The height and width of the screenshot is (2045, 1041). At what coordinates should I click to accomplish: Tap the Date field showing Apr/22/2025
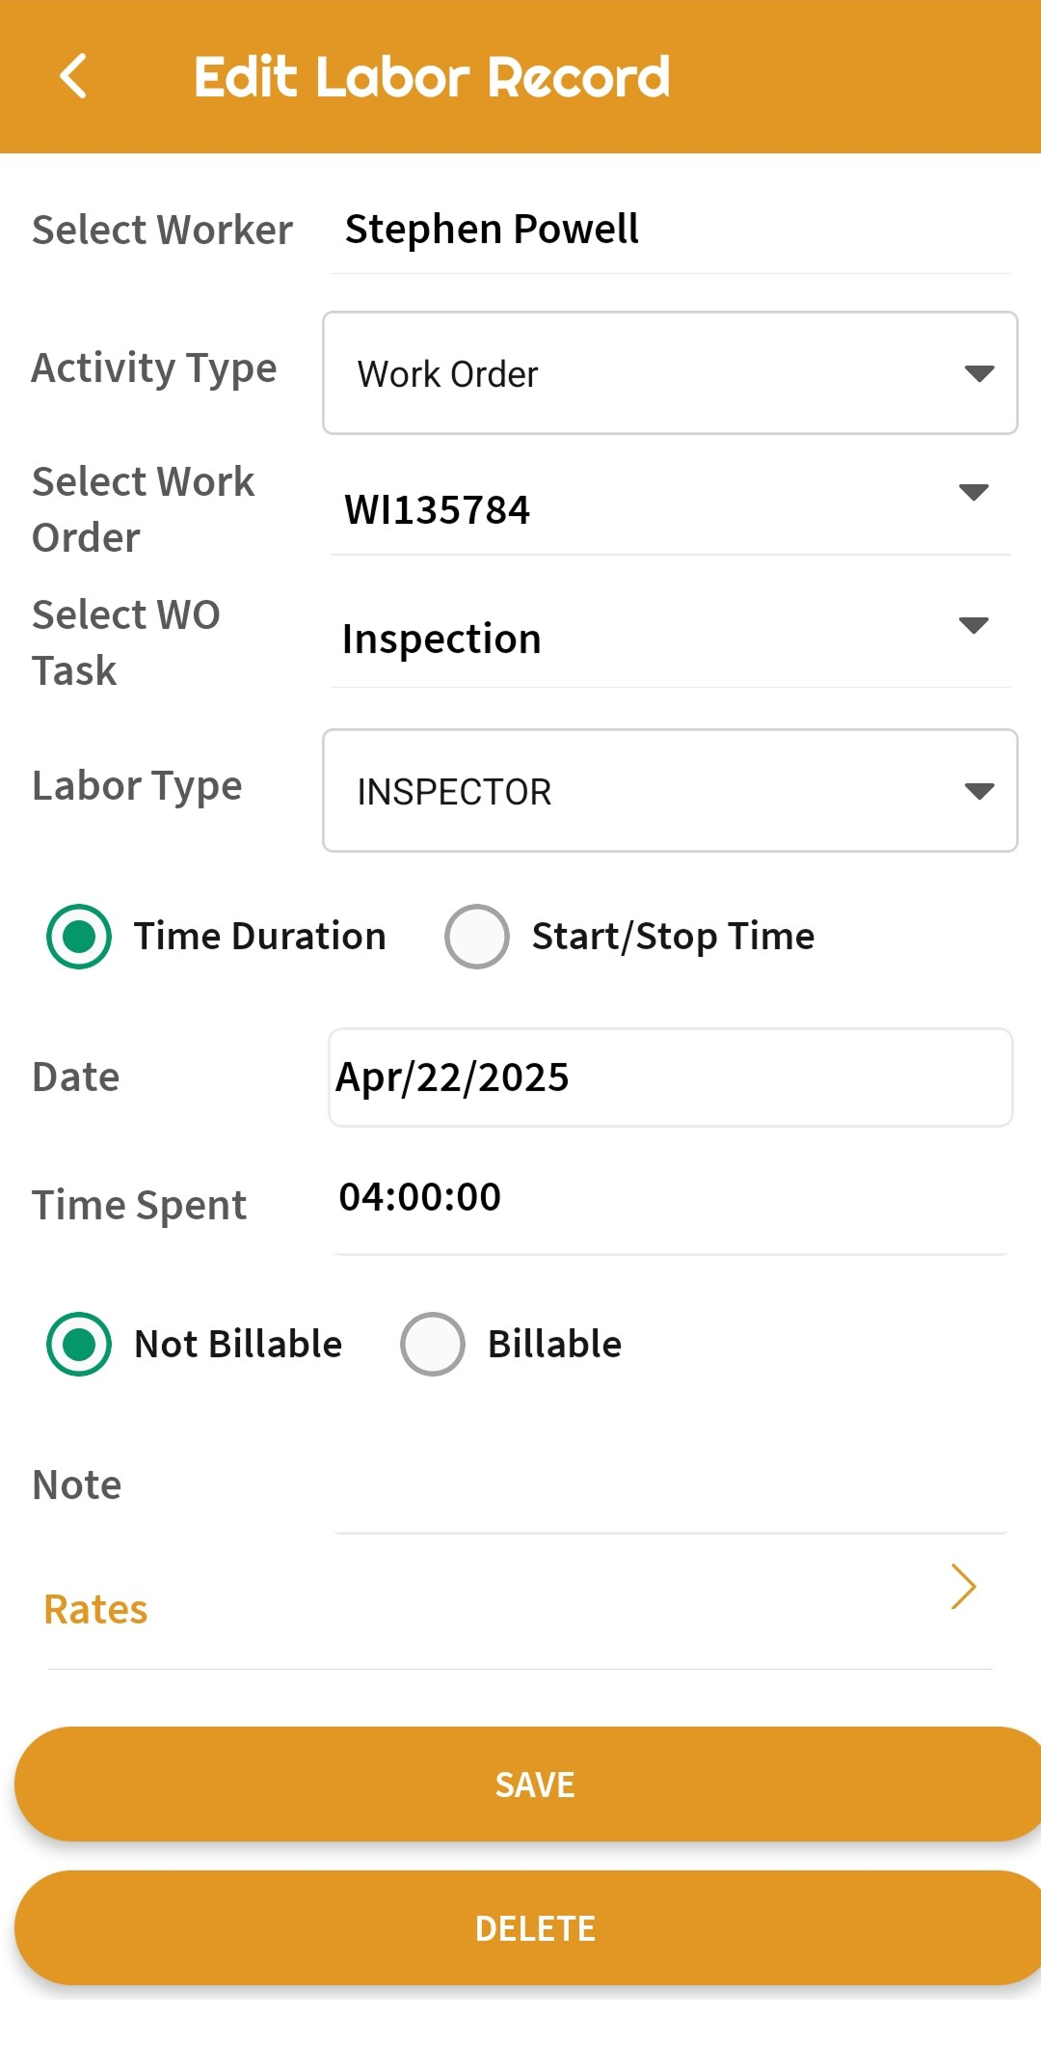pos(670,1077)
